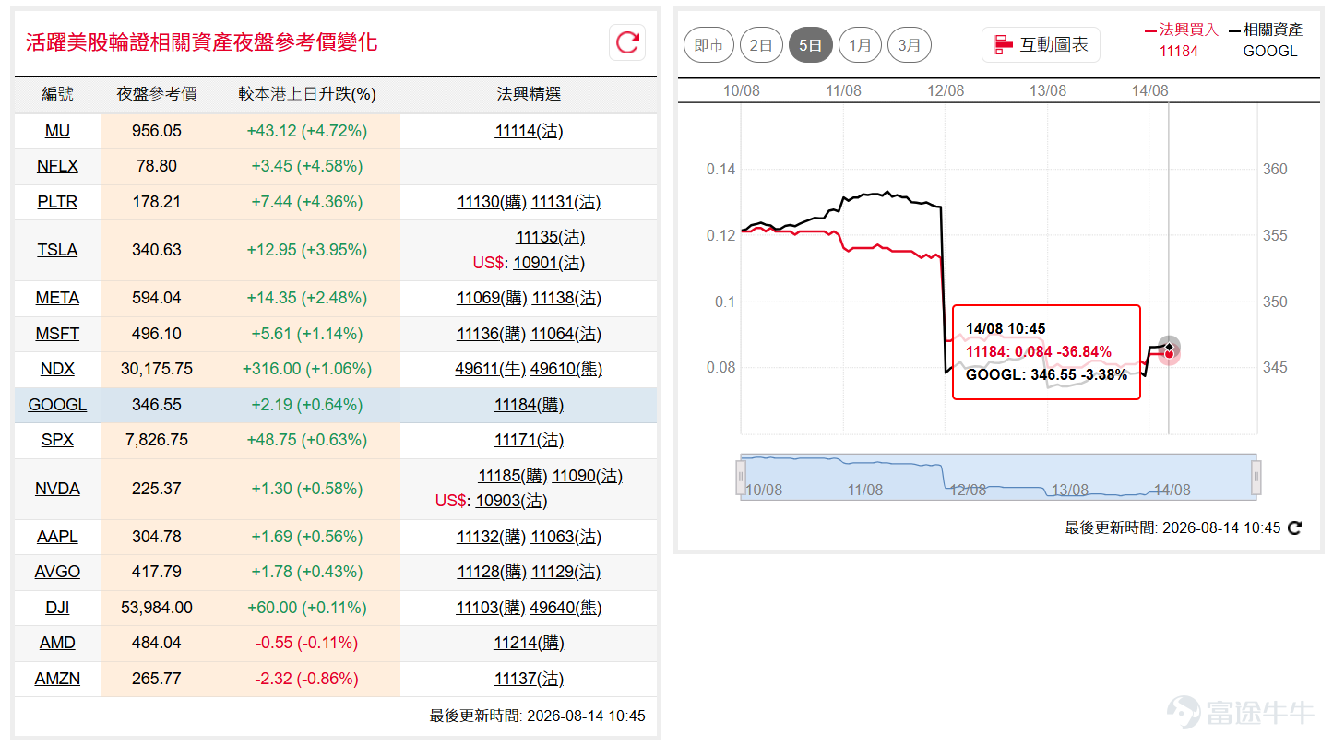Open warrant 11090 put for NVDA
This screenshot has height=746, width=1333.
(x=588, y=476)
